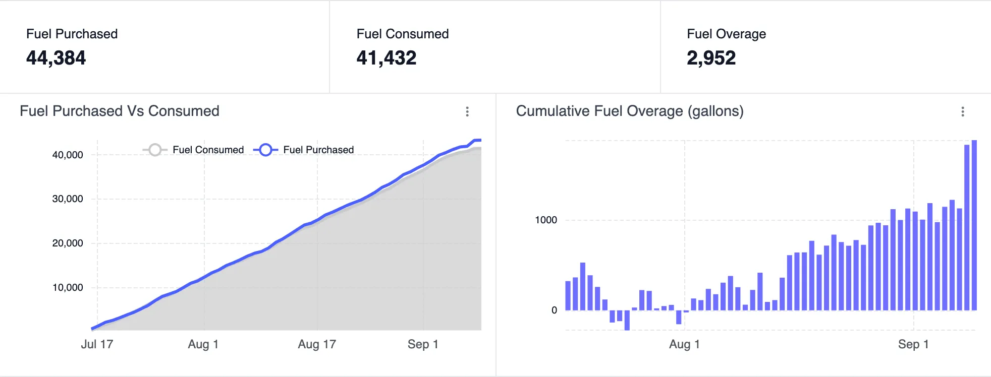Click the lowest negative overage bar
This screenshot has height=377, width=991.
point(627,320)
